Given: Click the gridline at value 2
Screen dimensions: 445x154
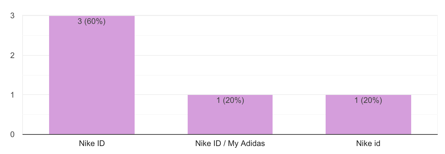Looking at the screenshot, I should 230,55.
